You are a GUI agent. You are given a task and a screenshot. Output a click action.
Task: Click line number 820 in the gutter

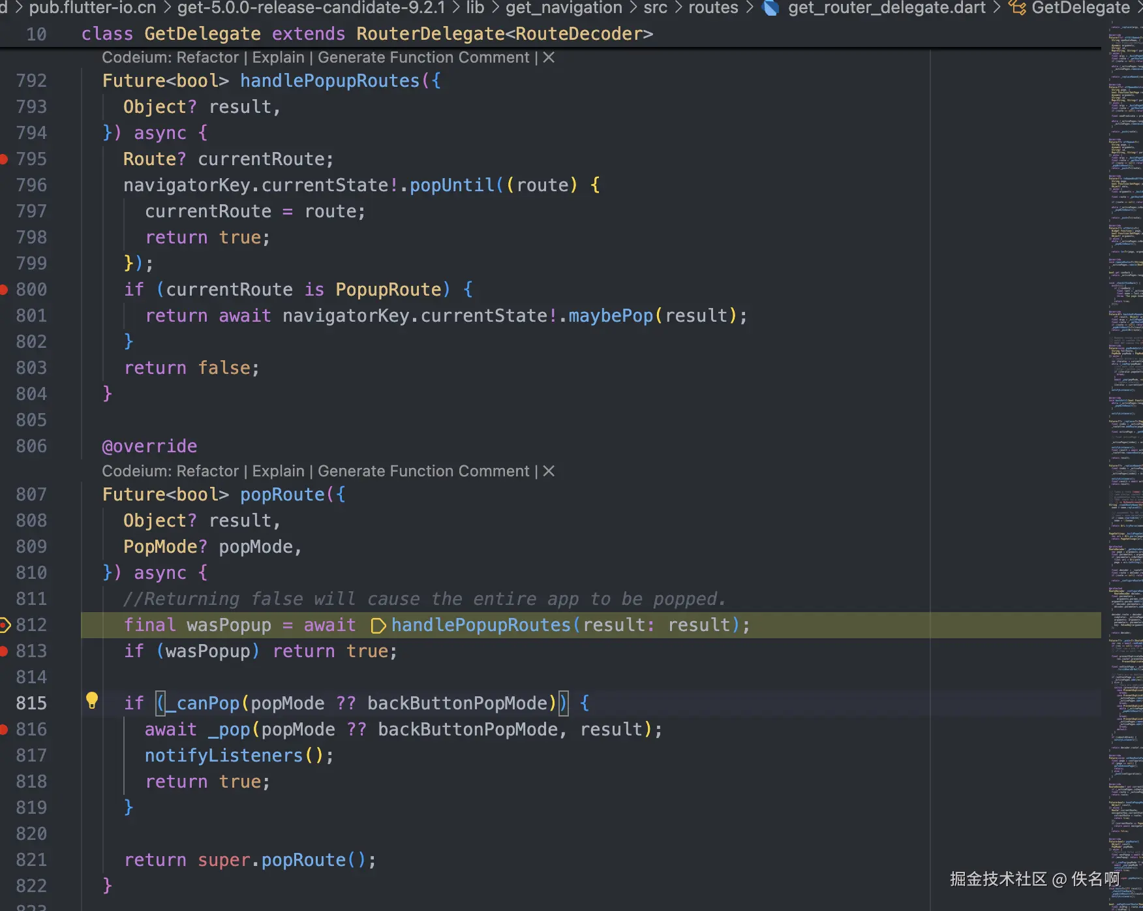coord(31,834)
